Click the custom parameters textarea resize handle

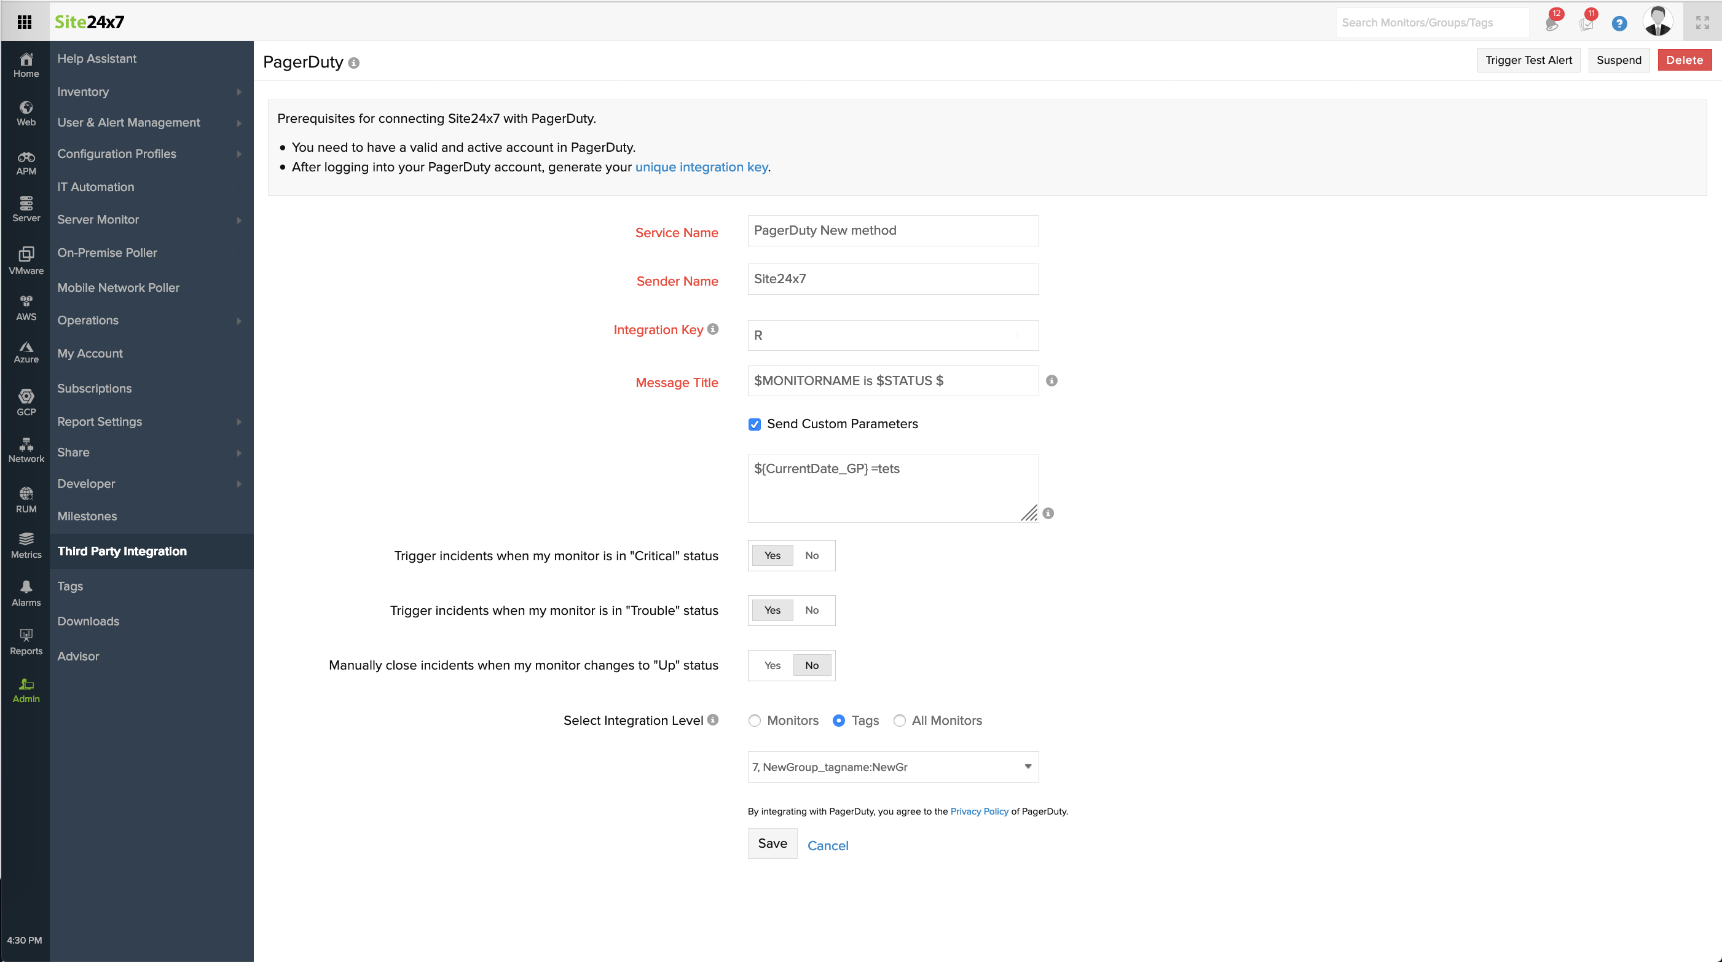click(1029, 513)
